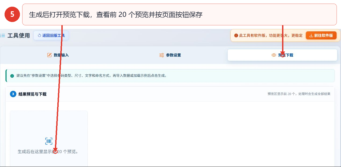
Task: Click the text 此工具有软件版，功能更强大，更稳定
Action: tap(271, 35)
